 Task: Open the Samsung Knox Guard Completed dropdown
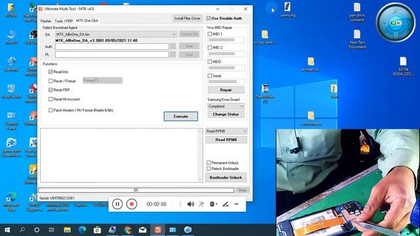226,106
